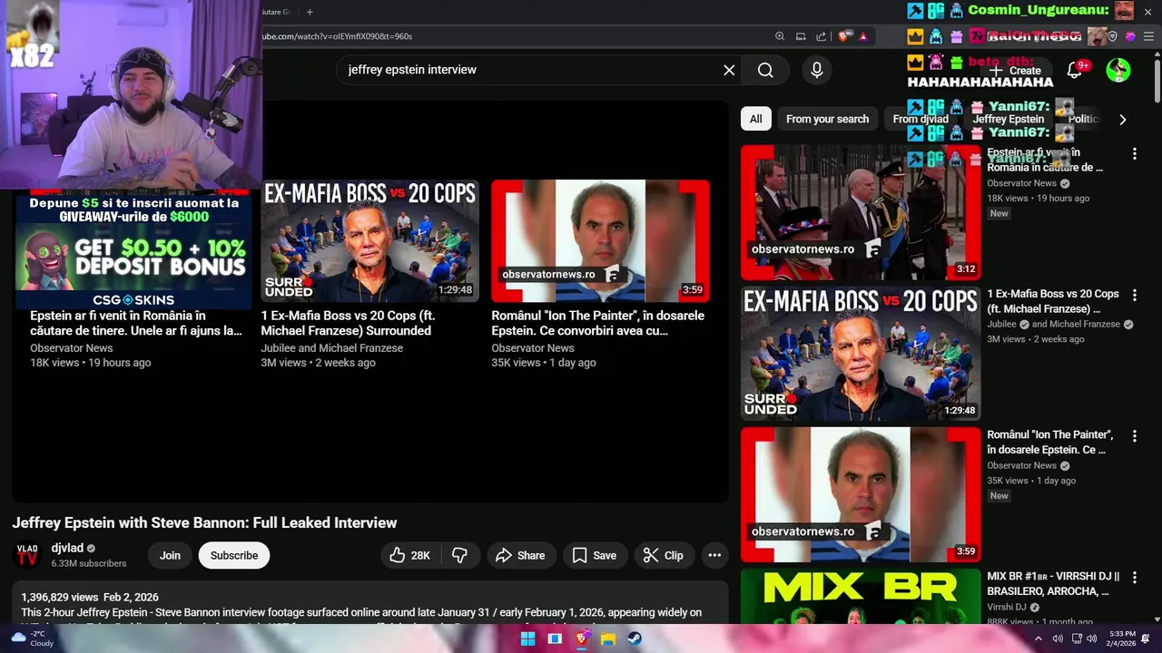Open the Windows Start menu
1162x653 pixels.
[x=527, y=638]
